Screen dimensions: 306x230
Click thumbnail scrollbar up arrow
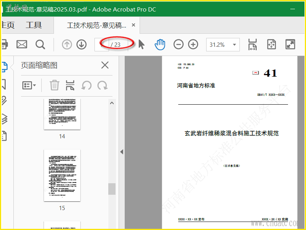tap(112, 103)
